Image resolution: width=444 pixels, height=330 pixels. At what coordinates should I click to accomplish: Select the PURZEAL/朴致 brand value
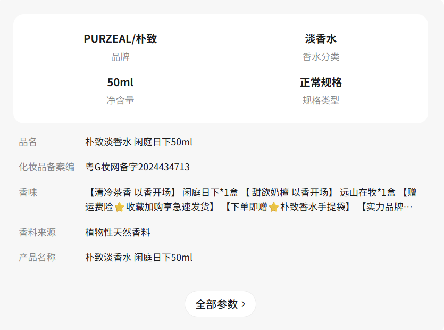[x=120, y=39]
